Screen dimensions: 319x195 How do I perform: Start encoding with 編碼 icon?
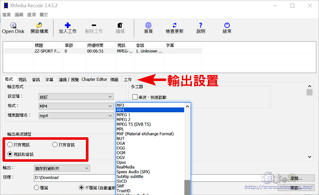pyautogui.click(x=120, y=25)
